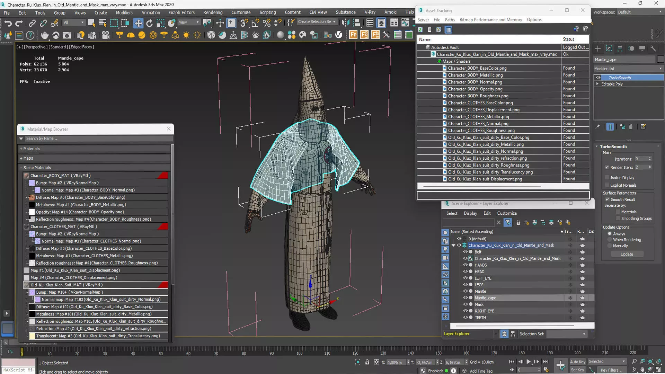
Task: Enable Explicit Normals checkbox
Action: coord(607,185)
